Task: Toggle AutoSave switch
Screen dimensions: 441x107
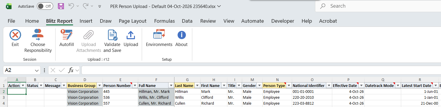Action: pos(45,6)
